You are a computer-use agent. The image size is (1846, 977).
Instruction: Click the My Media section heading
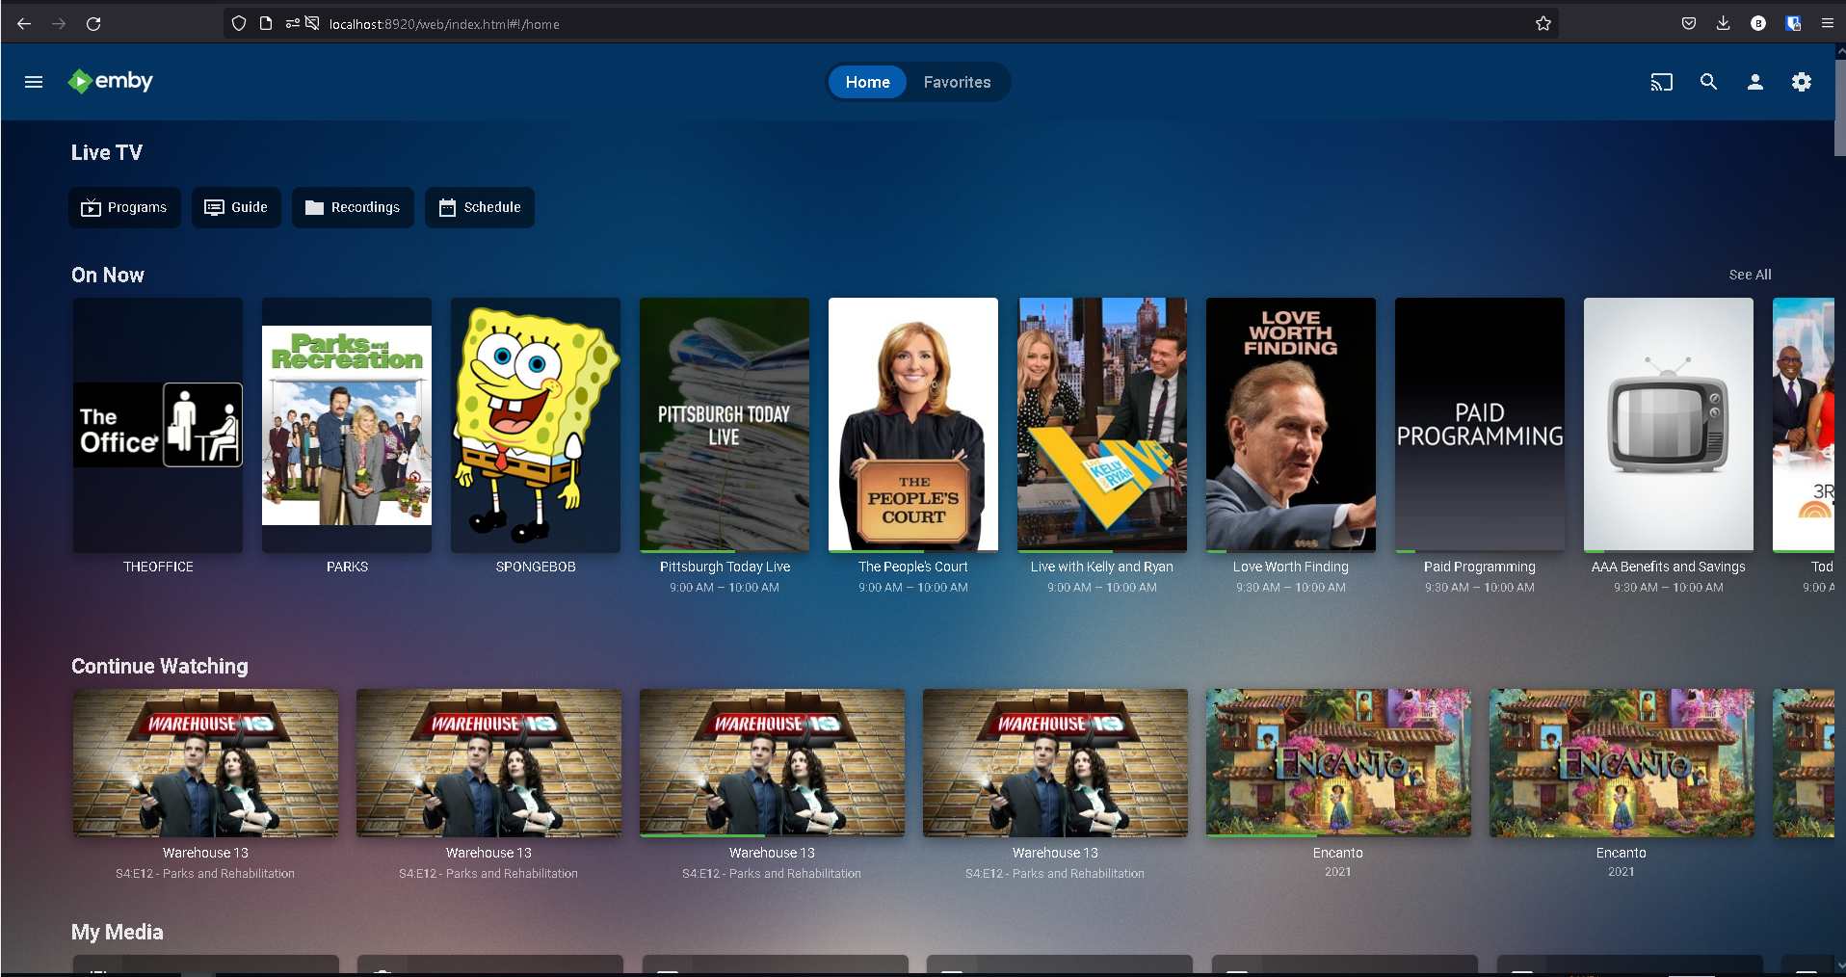point(118,933)
